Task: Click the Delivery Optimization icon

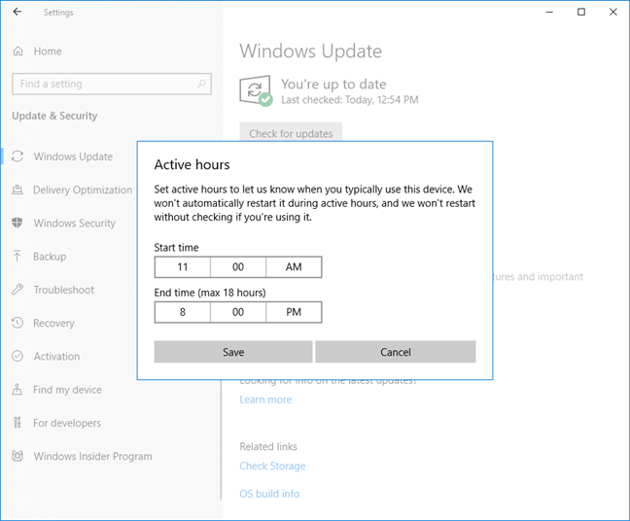Action: (17, 190)
